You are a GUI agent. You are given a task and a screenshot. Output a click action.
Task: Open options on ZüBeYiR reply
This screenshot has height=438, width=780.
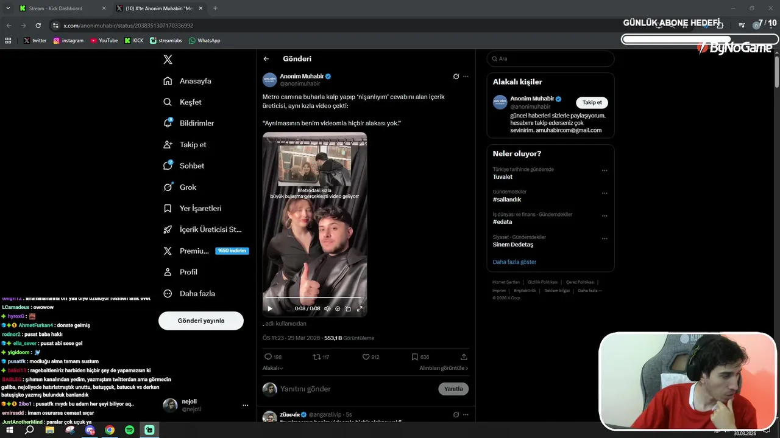466,414
